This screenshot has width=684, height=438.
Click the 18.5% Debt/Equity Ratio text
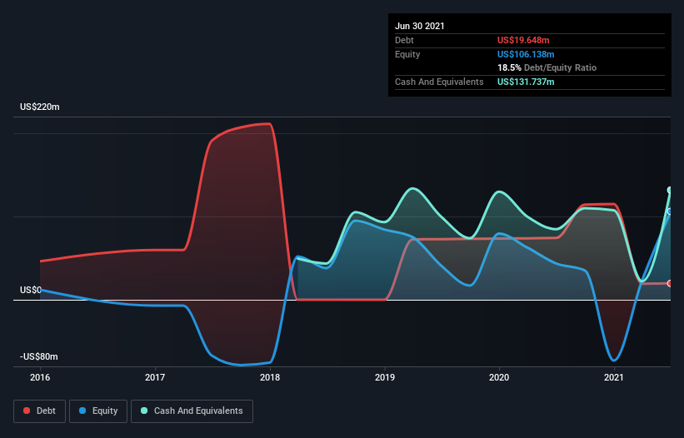(547, 67)
